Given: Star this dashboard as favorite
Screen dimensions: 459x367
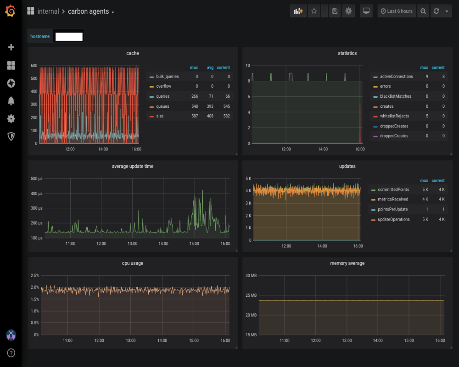Looking at the screenshot, I should tap(314, 11).
